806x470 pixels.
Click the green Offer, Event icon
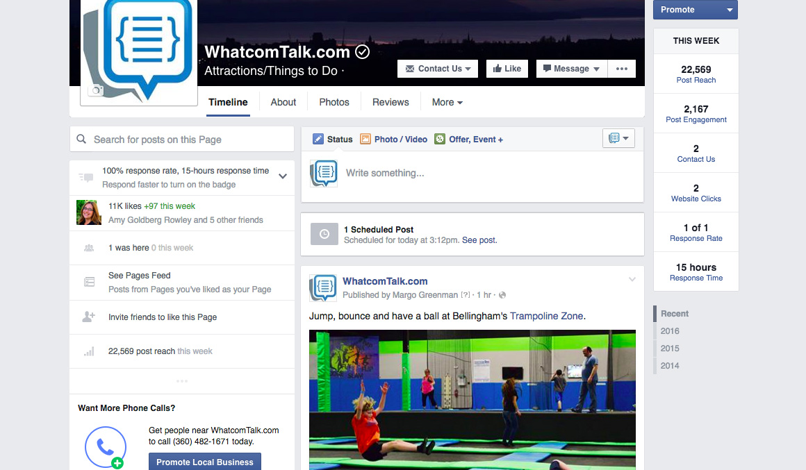(x=440, y=139)
